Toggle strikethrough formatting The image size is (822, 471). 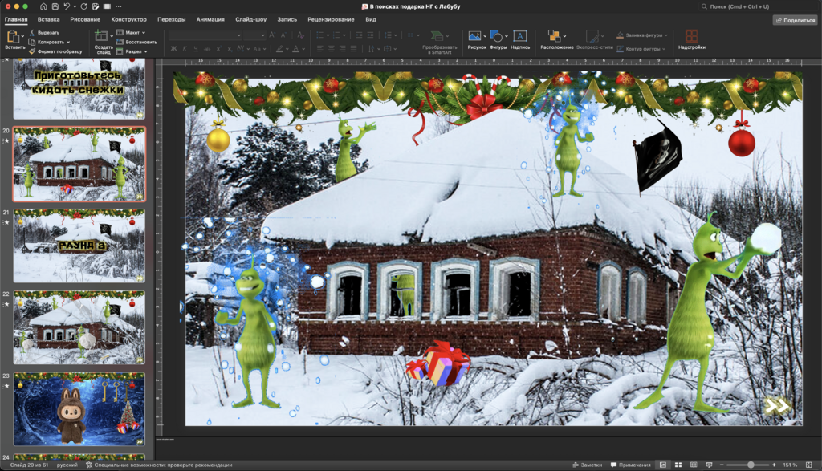coord(207,49)
